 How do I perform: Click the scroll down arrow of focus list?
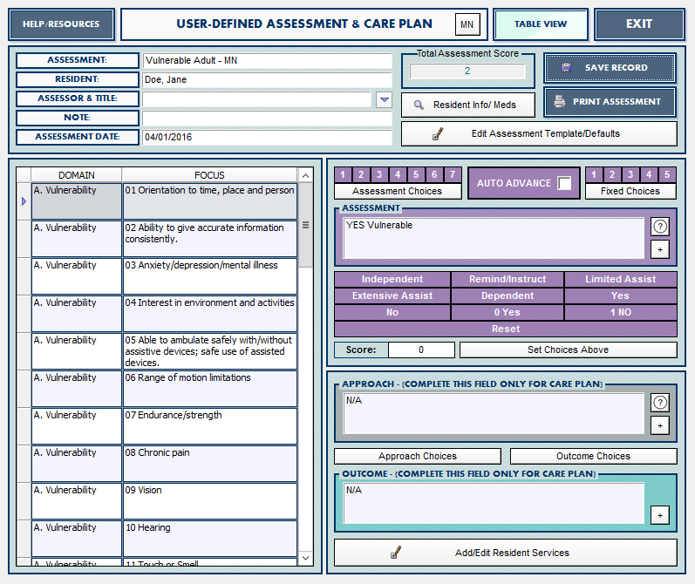coord(305,558)
